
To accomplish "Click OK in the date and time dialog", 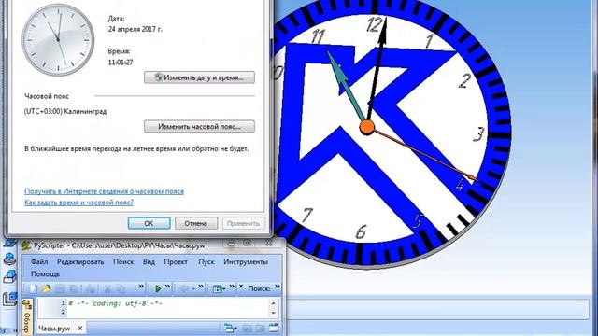I will pos(149,224).
